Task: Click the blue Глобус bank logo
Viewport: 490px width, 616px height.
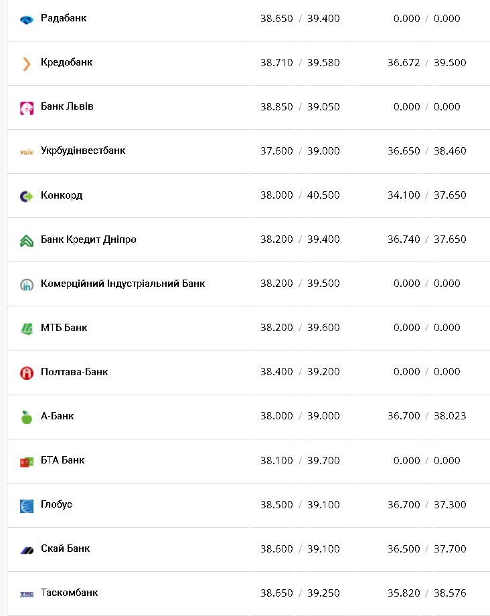Action: [x=27, y=506]
